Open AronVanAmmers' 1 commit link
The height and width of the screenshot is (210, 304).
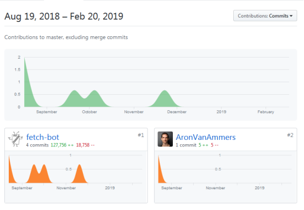pyautogui.click(x=186, y=145)
